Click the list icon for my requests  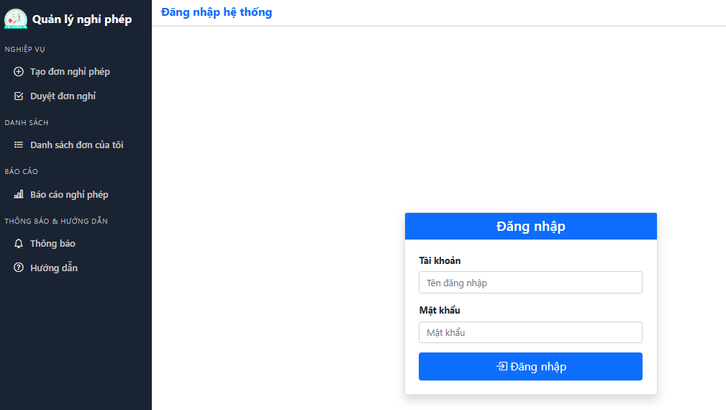pos(19,145)
